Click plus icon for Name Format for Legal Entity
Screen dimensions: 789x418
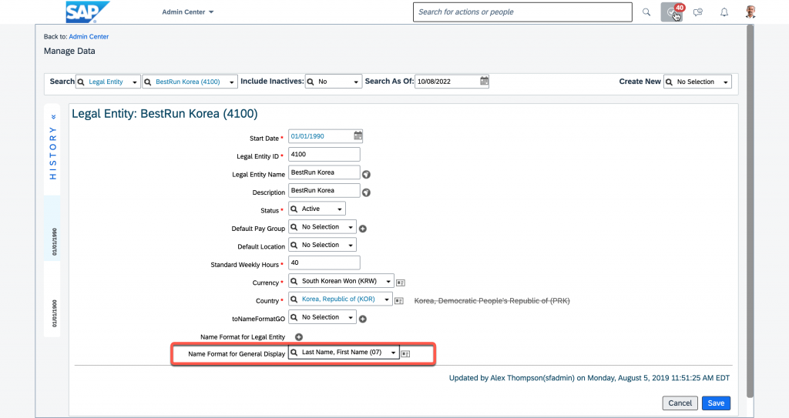[299, 337]
